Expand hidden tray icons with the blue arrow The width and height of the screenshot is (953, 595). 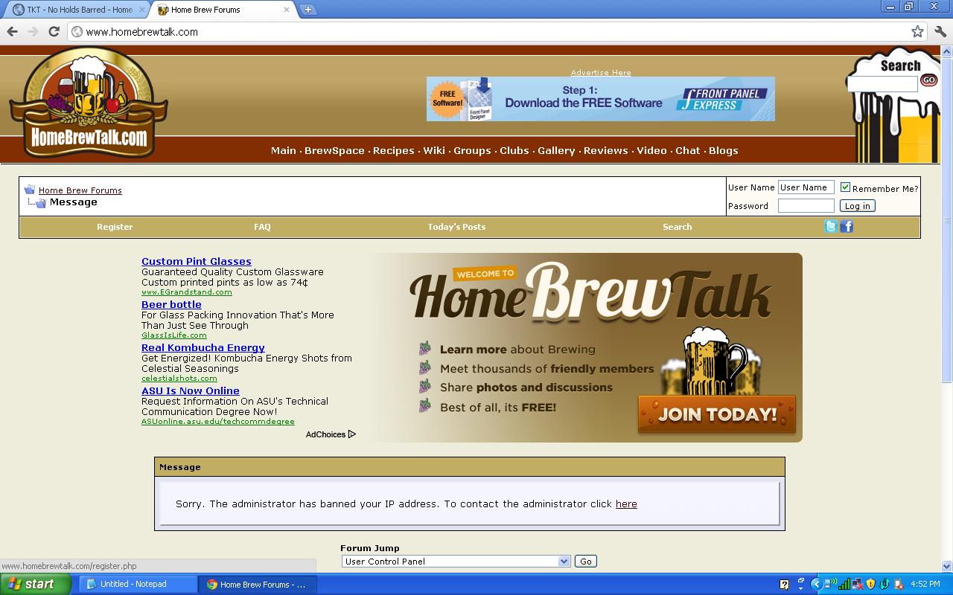point(817,584)
